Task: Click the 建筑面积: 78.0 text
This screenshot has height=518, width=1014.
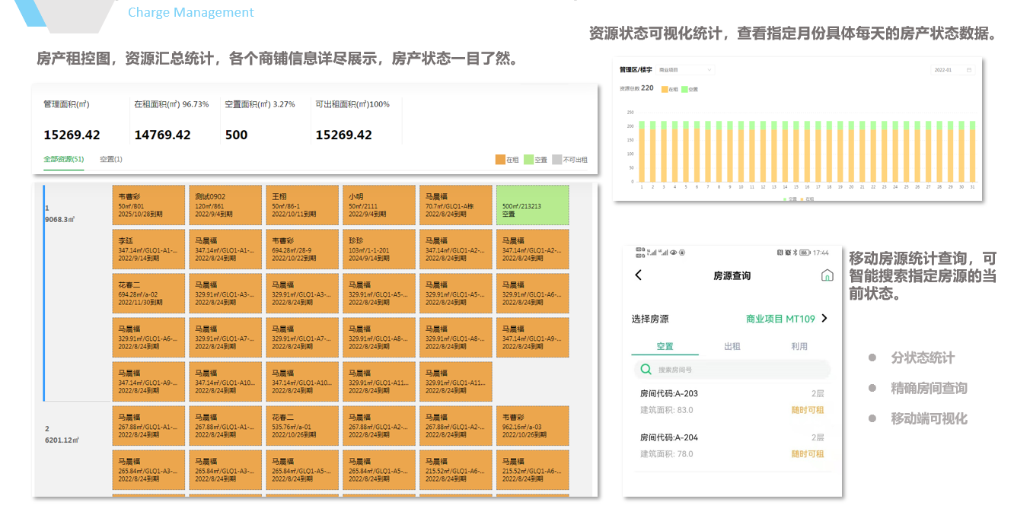Action: (x=666, y=454)
